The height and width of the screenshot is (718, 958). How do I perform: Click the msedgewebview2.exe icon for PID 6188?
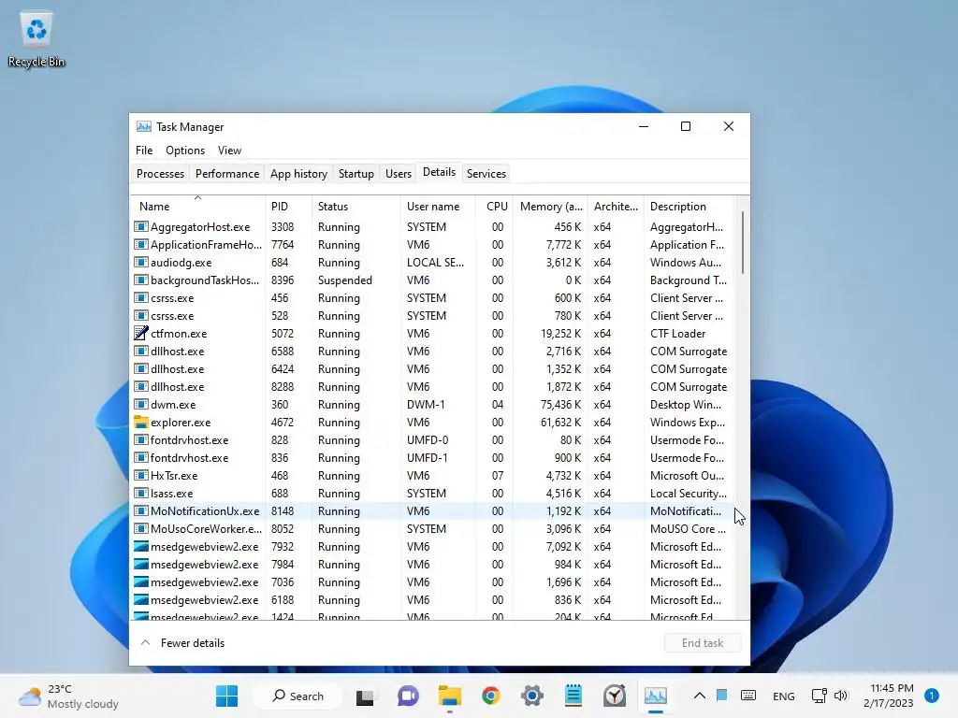(141, 599)
